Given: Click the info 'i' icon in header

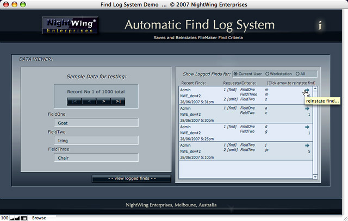Looking at the screenshot, I should pos(320,26).
